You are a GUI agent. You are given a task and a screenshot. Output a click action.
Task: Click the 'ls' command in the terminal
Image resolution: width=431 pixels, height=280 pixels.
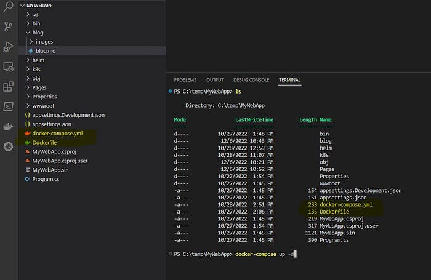(238, 92)
